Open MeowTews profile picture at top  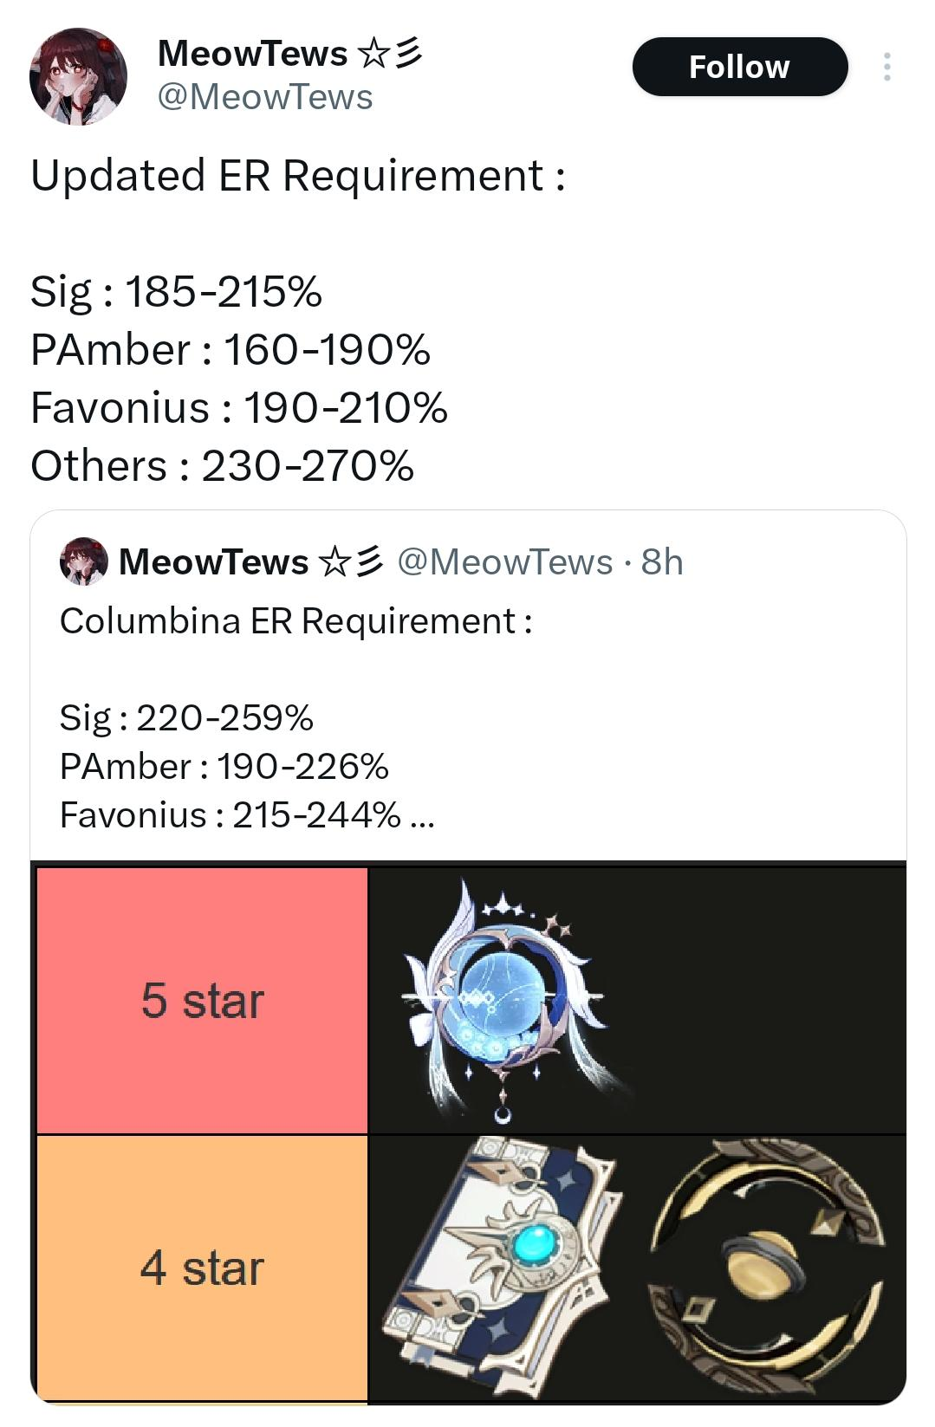pyautogui.click(x=78, y=76)
